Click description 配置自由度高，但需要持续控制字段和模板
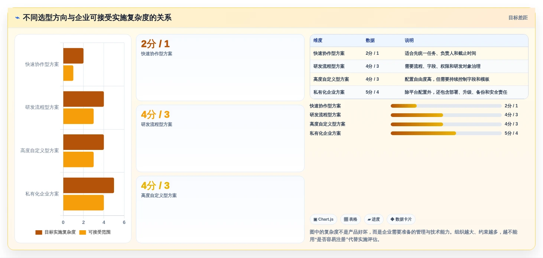543x258 pixels. [447, 79]
